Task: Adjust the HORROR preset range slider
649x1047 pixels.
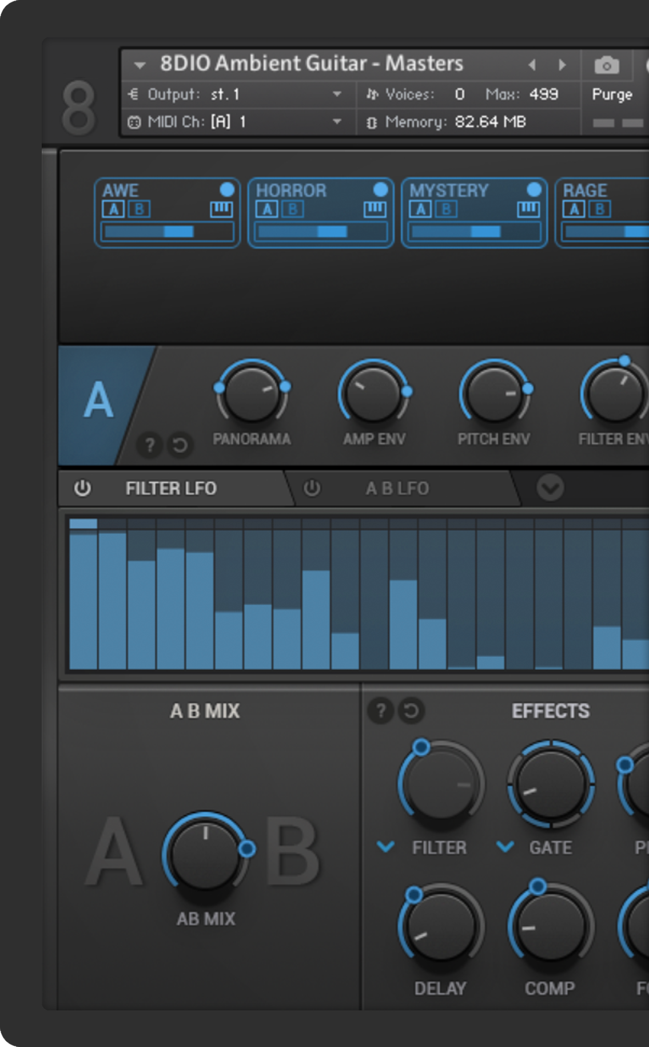Action: click(321, 232)
